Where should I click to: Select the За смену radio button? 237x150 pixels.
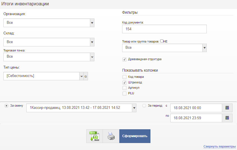pos(6,106)
